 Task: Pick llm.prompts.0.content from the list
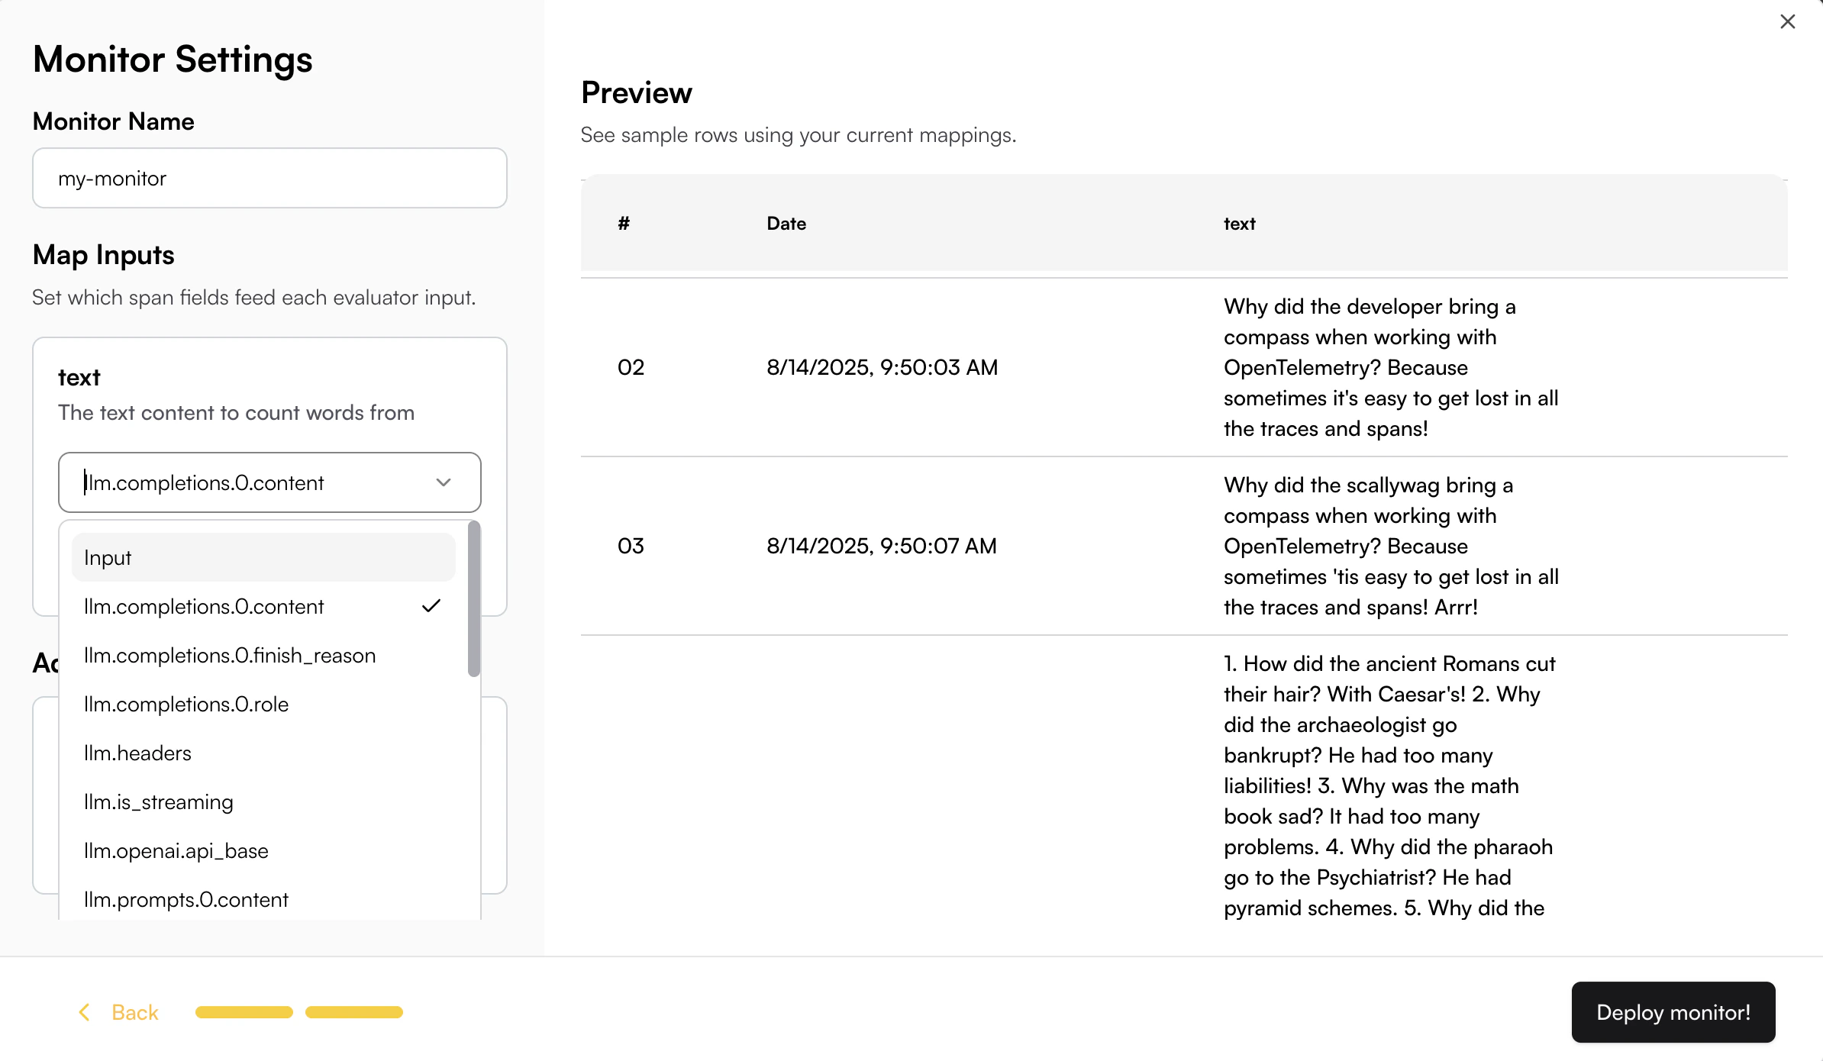coord(186,899)
